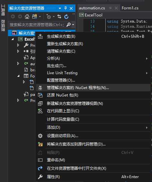This screenshot has height=182, width=152.
Task: Expand the automation.cs tree node
Action: 18,64
